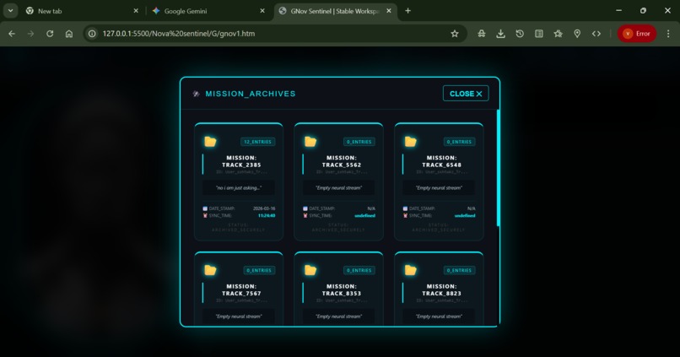
Task: Click the 0_ENTRIES badge on TRACK_8823
Action: pos(459,270)
